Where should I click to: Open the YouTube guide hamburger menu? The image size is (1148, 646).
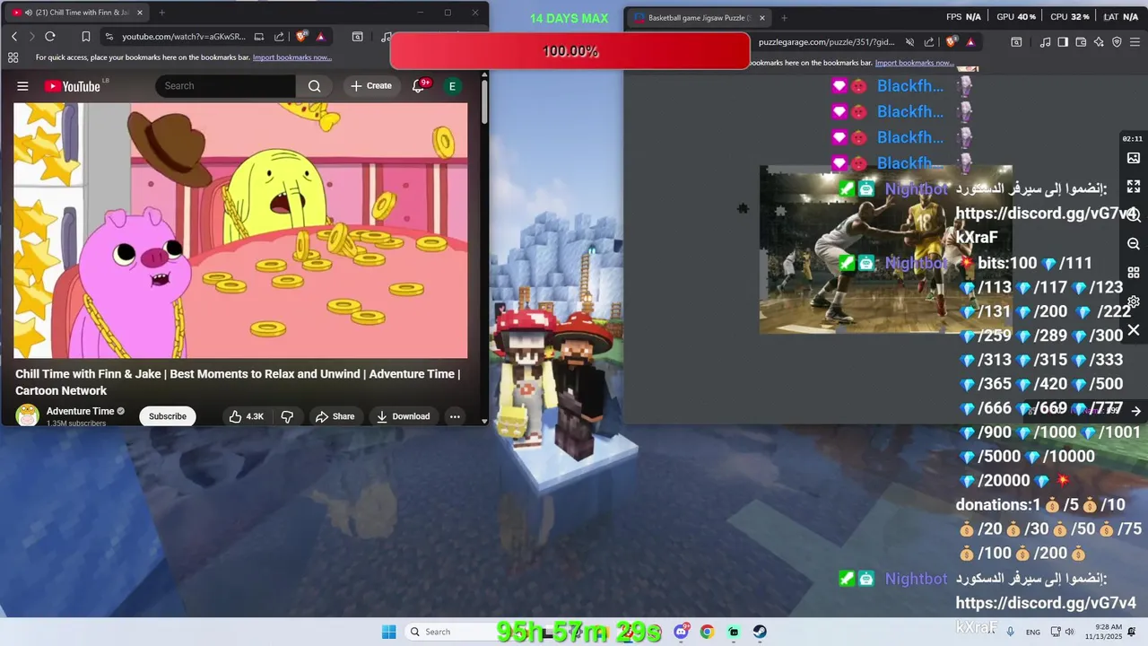coord(22,86)
